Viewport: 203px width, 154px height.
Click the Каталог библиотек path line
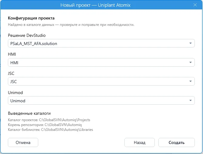[50, 130]
